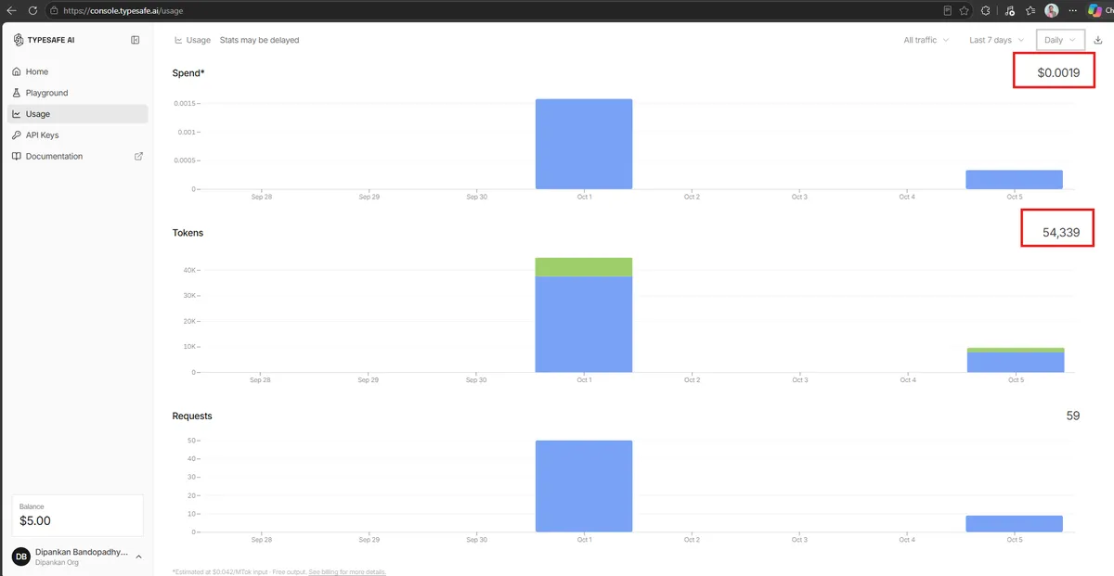Screen dimensions: 1114x576
Task: Follow the See billing for more details link
Action: coord(347,571)
